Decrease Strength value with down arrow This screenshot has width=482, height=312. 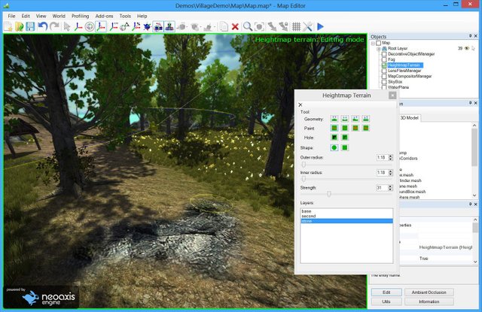coord(390,189)
